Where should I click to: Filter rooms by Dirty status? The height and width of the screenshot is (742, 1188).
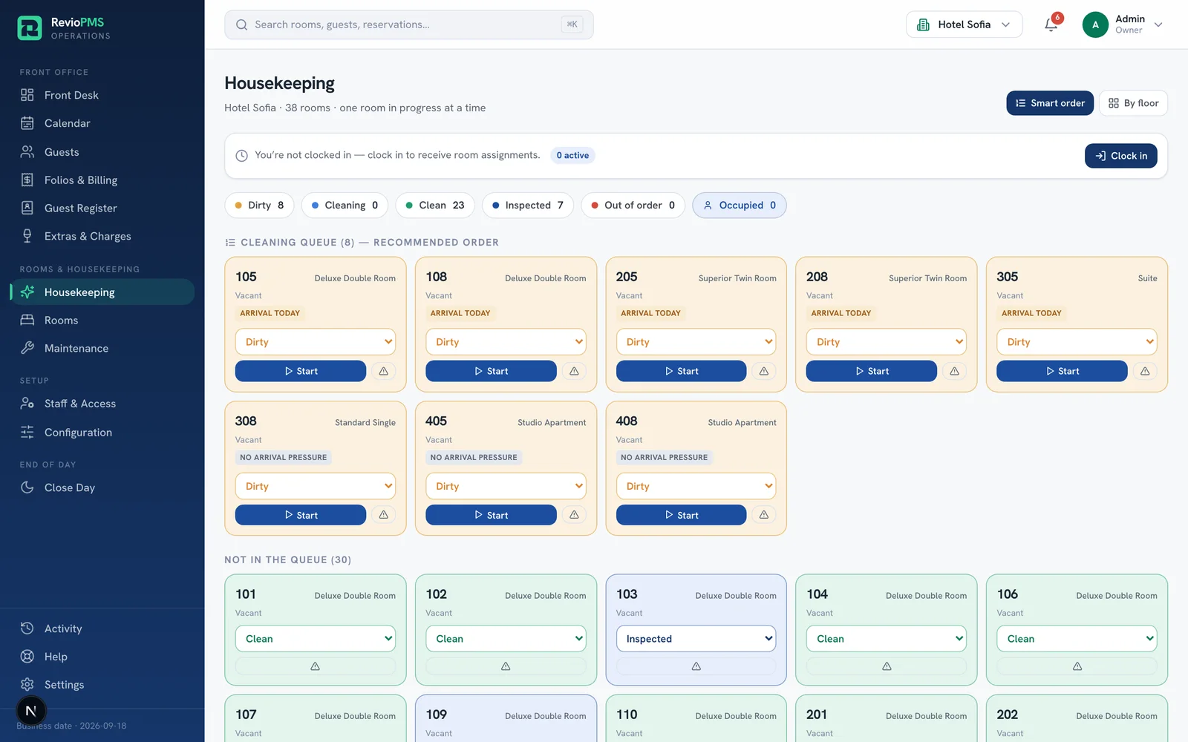tap(259, 206)
